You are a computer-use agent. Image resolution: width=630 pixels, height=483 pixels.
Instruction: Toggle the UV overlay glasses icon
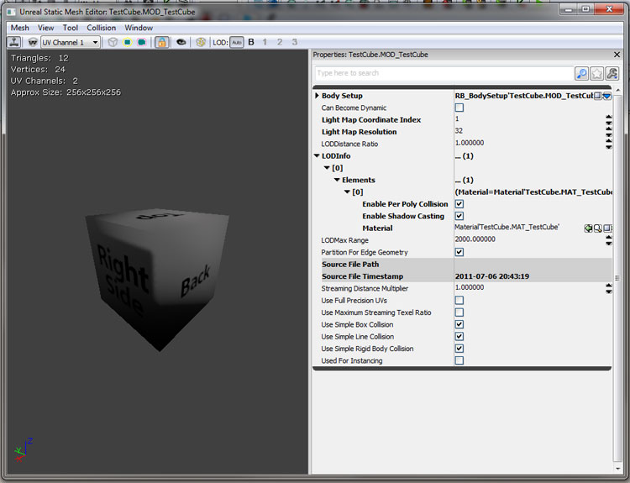point(33,42)
